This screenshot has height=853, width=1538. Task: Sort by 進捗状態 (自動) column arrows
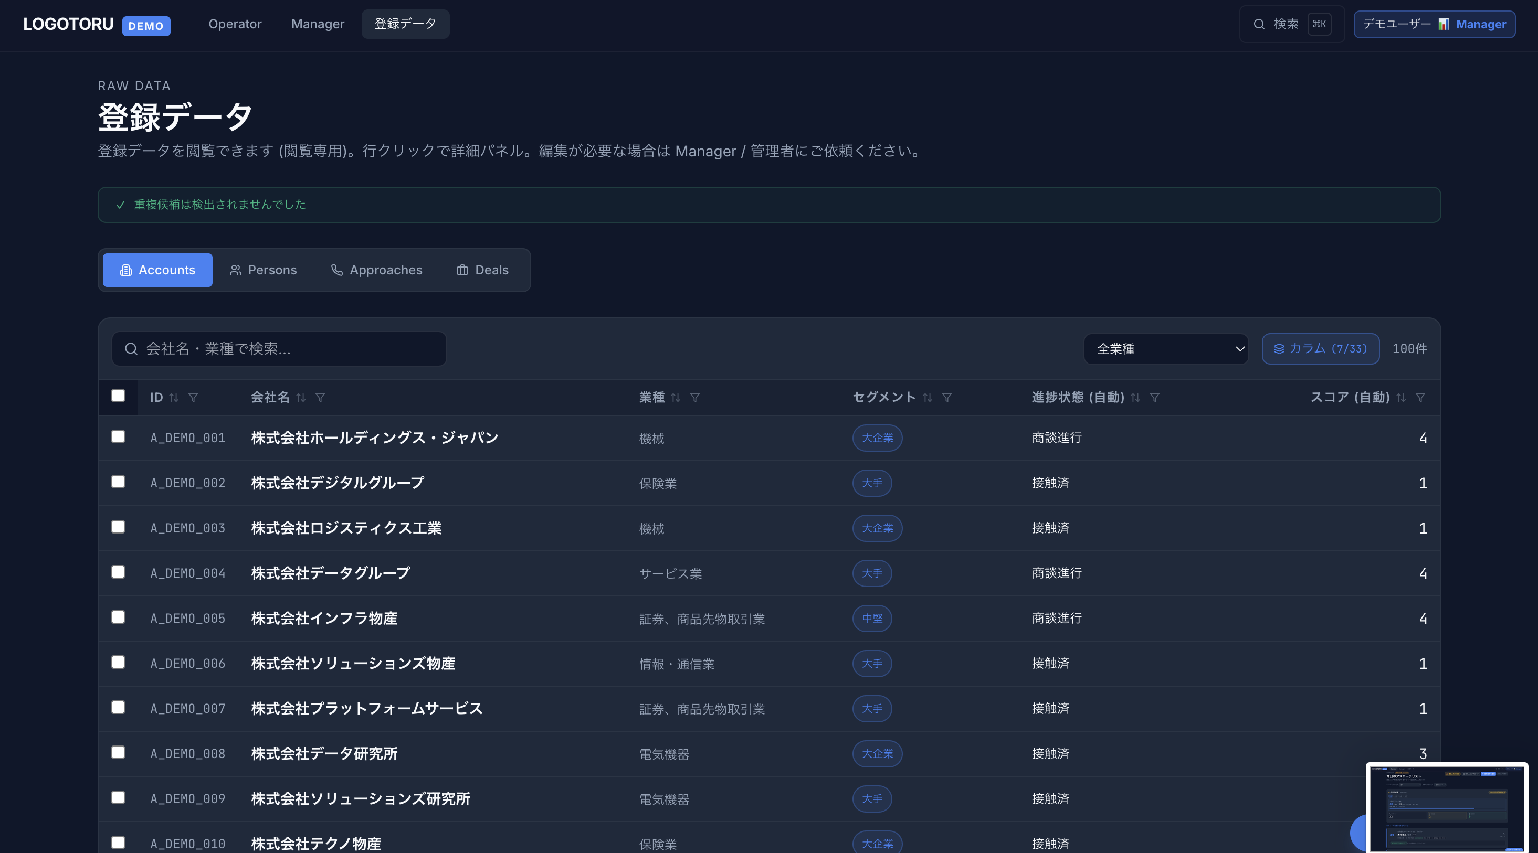coord(1135,397)
